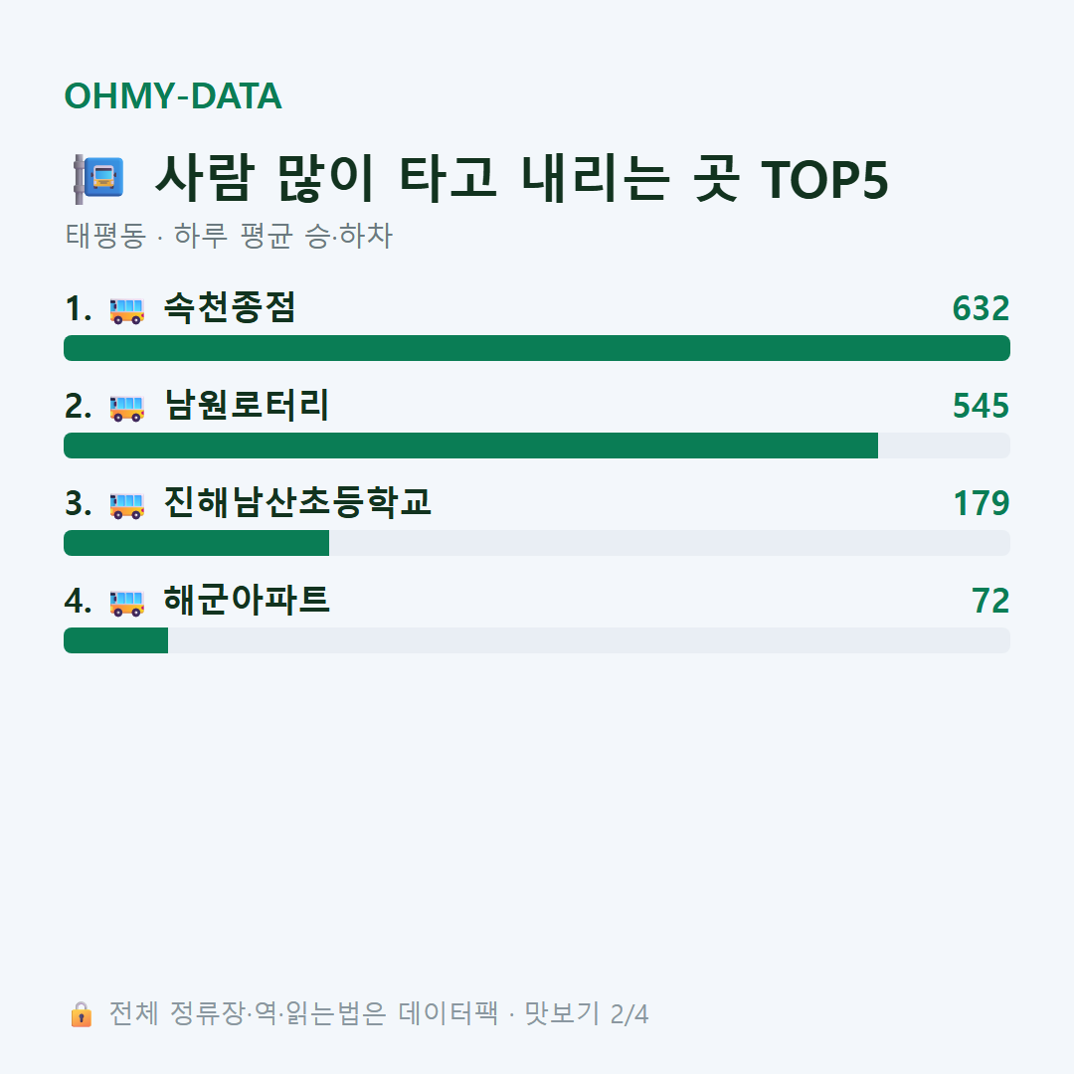The width and height of the screenshot is (1074, 1074).
Task: Click the 179 progress bar for 진해남산초등학교
Action: coord(537,543)
